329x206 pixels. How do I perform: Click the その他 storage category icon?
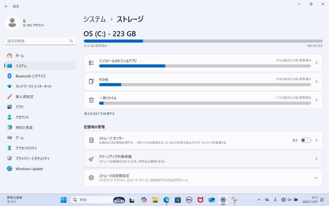click(91, 81)
